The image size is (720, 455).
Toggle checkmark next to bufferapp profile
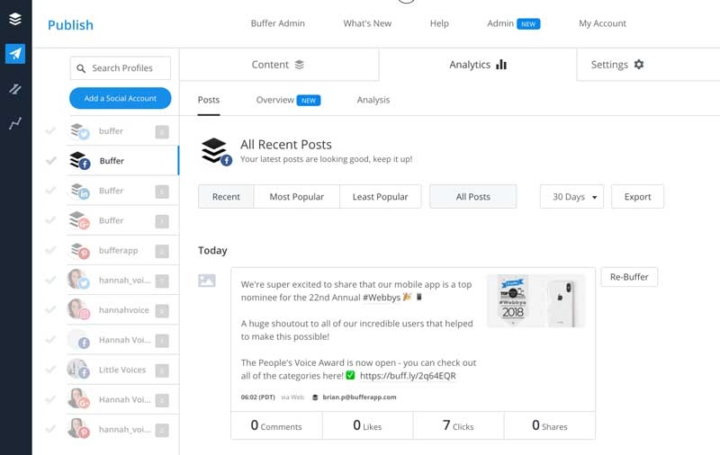[x=50, y=251]
